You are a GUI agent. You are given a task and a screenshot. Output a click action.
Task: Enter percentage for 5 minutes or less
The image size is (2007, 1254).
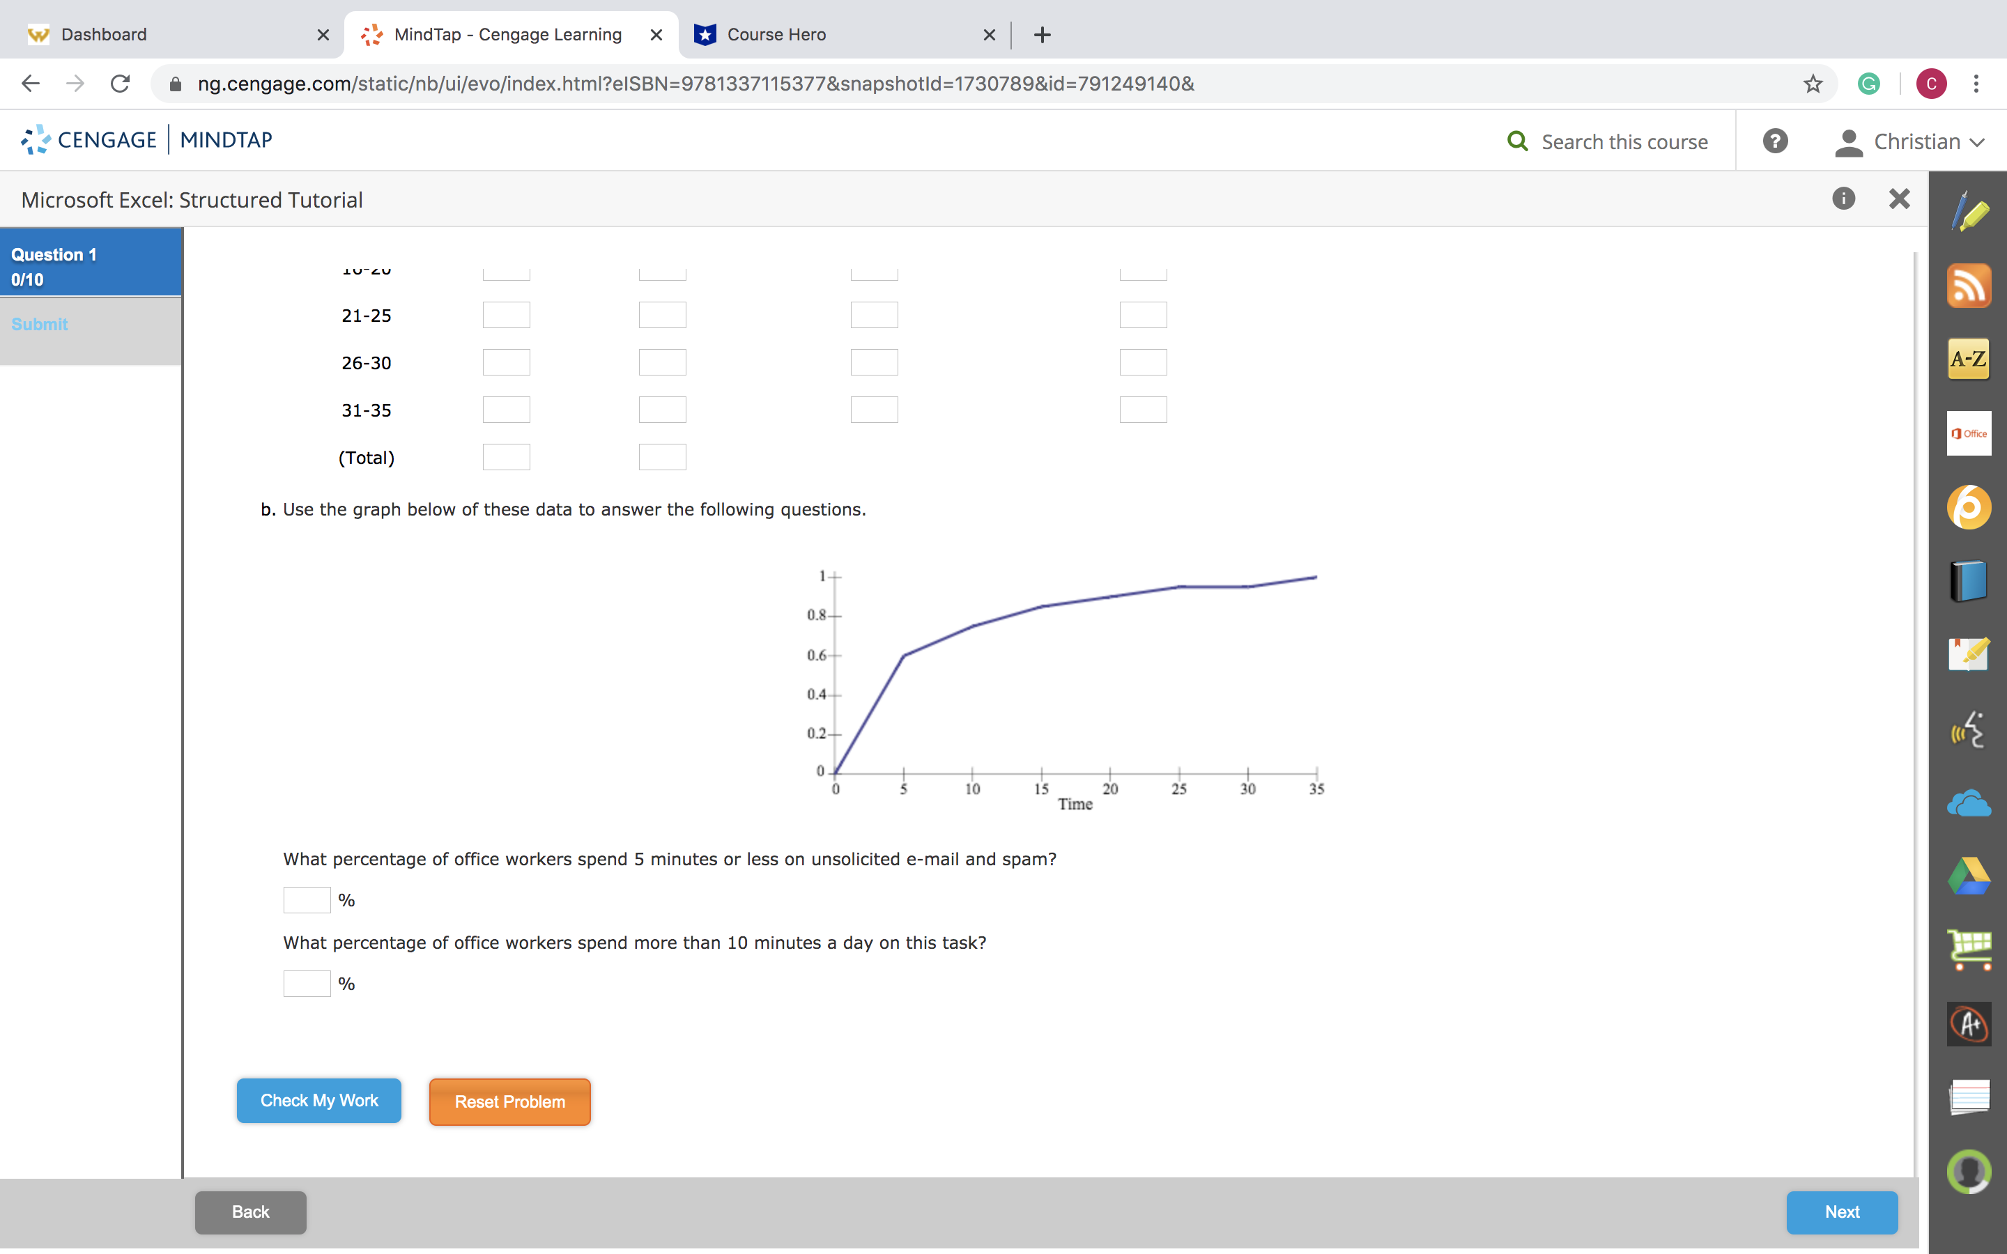(303, 899)
